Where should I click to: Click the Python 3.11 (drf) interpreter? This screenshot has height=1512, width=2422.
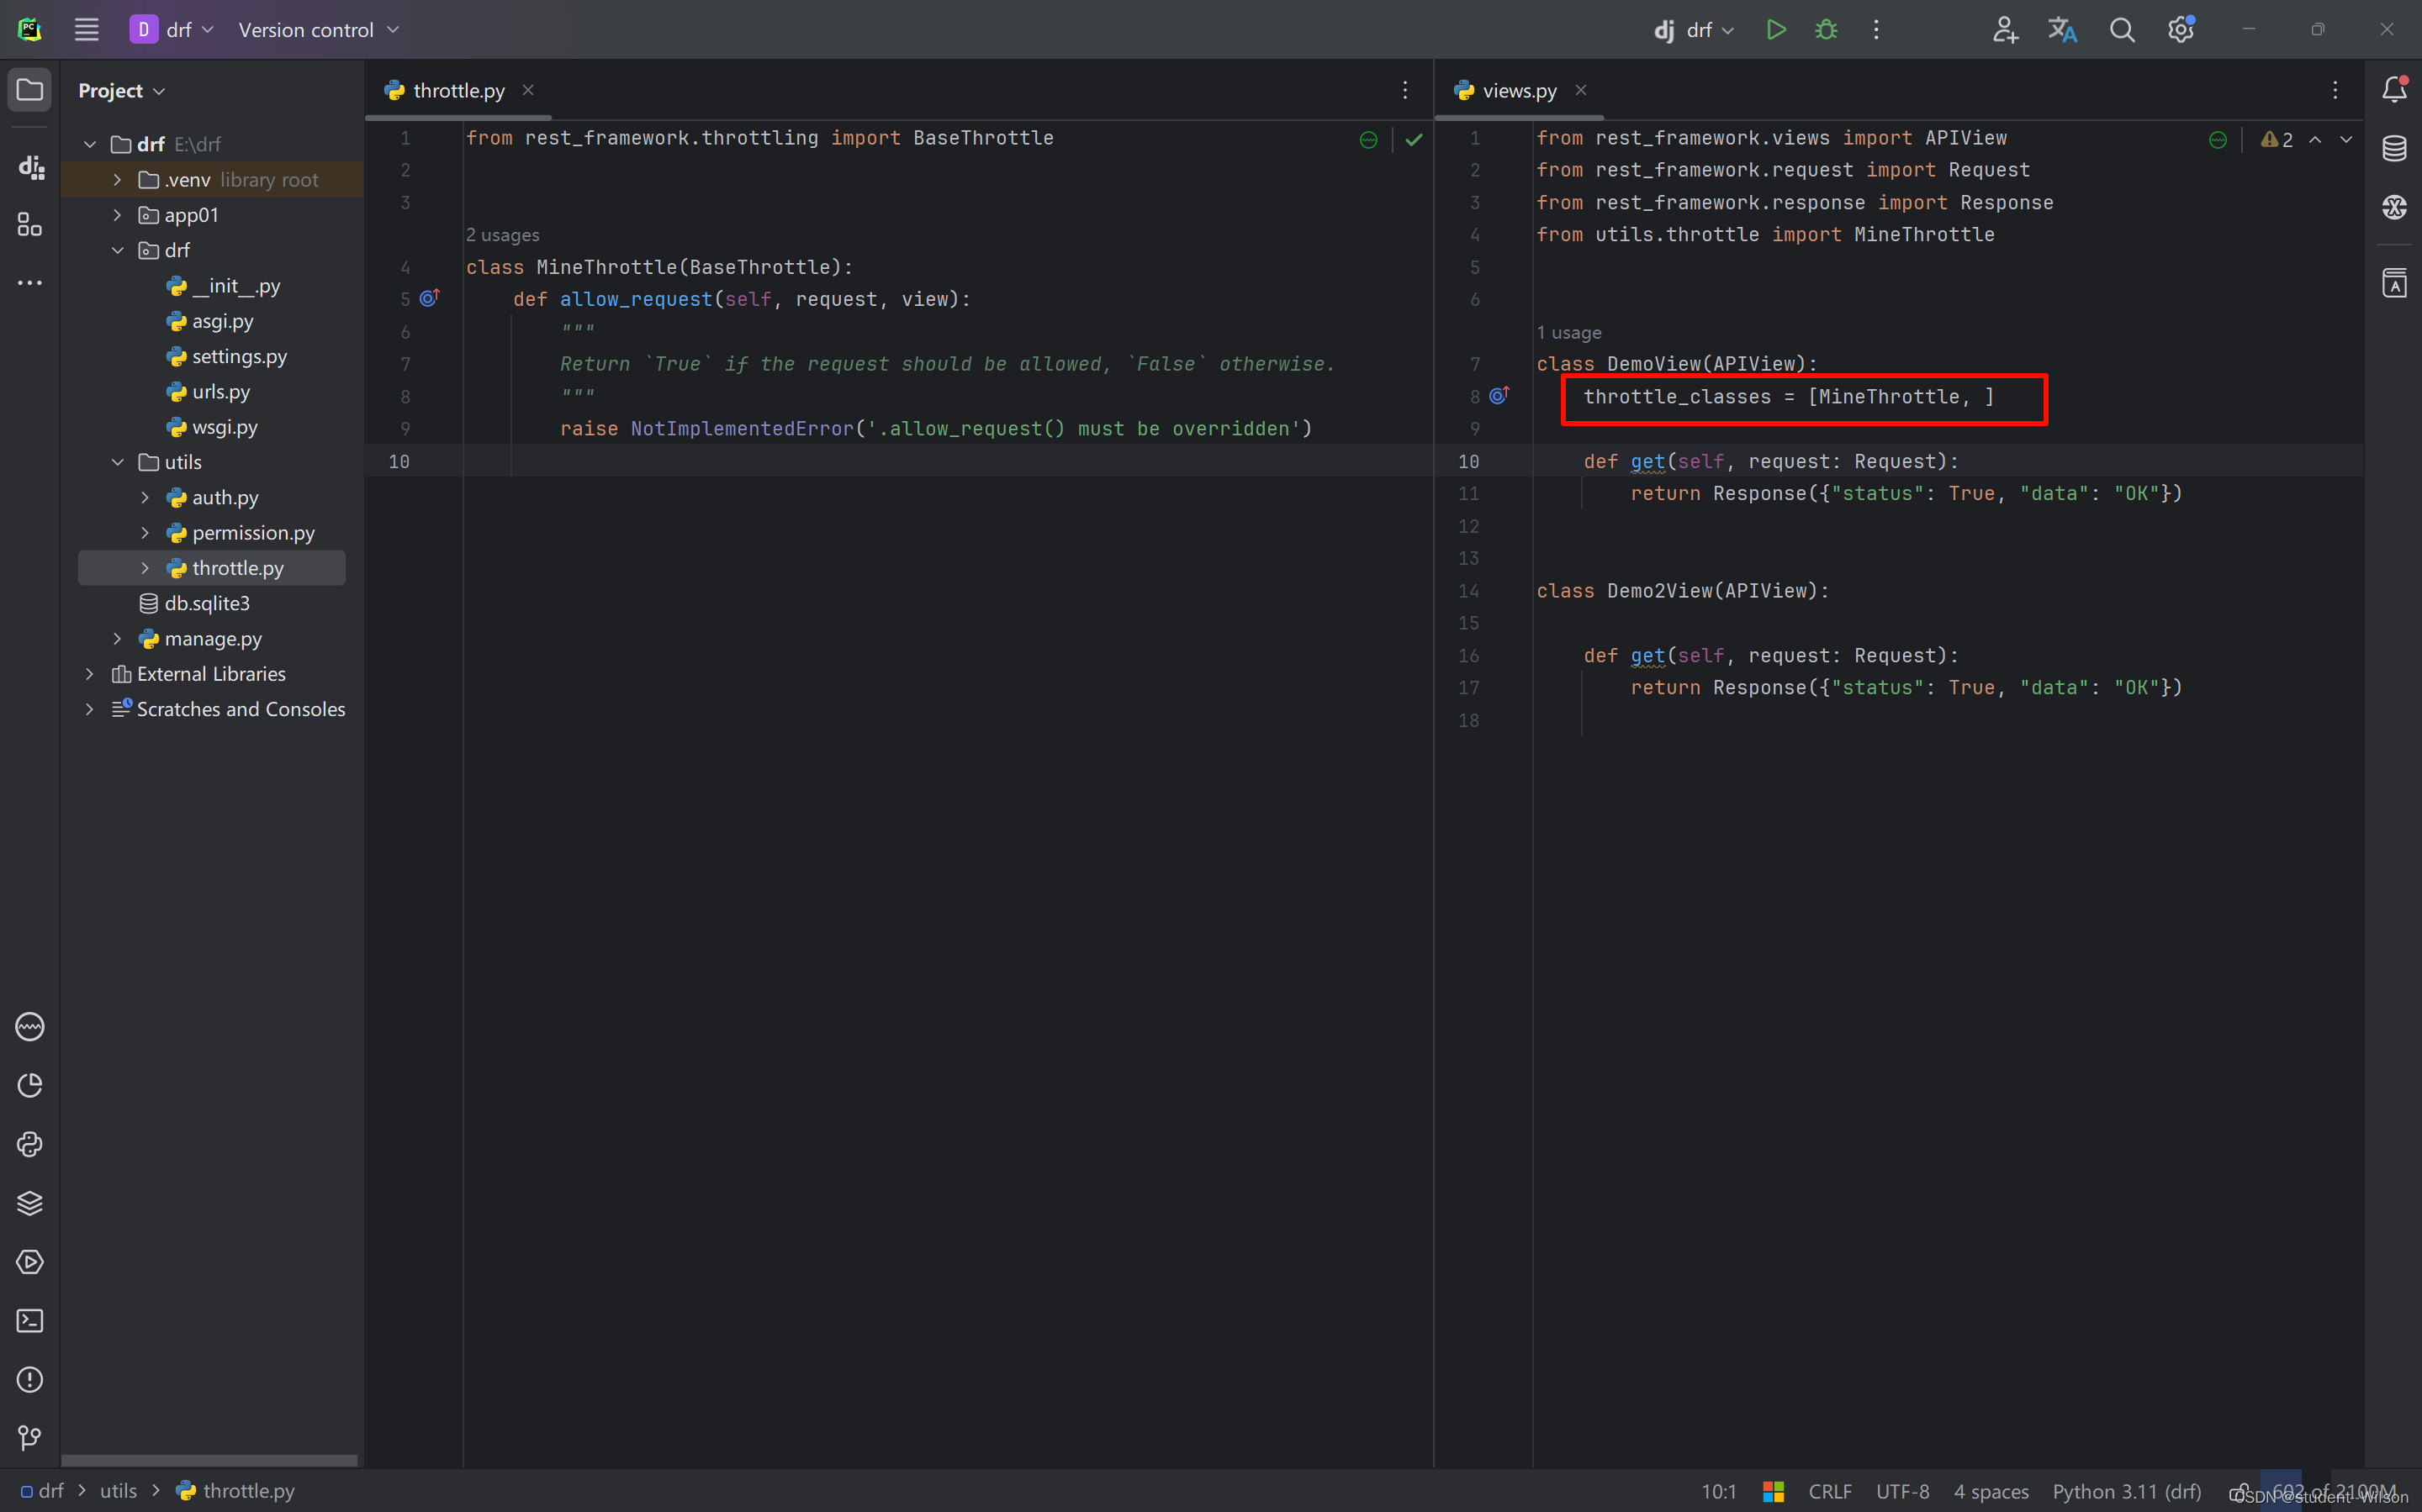coord(2126,1491)
